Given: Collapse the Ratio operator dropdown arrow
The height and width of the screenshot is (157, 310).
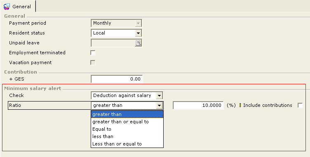Looking at the screenshot, I should pyautogui.click(x=159, y=105).
